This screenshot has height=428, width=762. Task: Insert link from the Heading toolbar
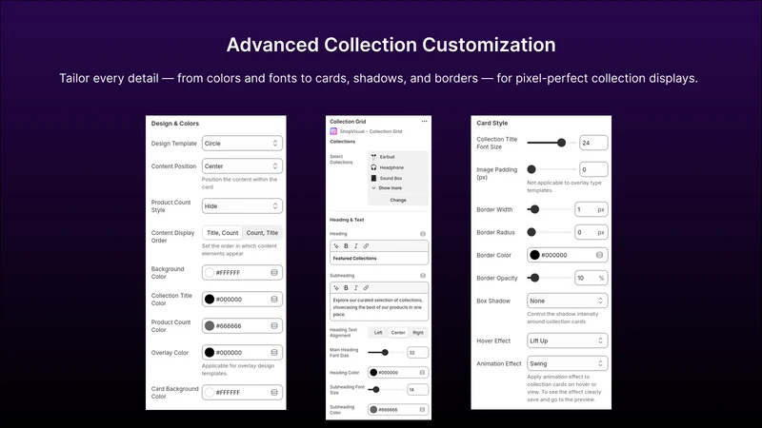366,246
